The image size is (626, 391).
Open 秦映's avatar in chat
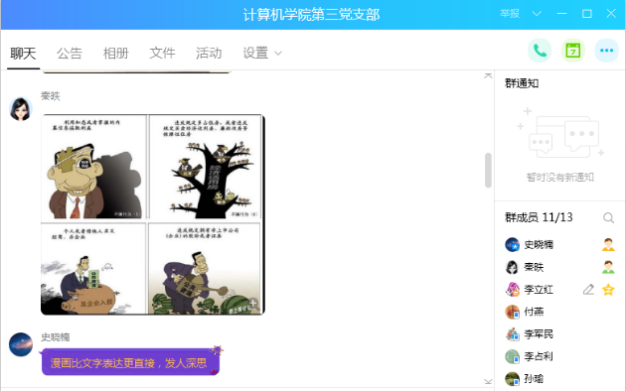(21, 108)
